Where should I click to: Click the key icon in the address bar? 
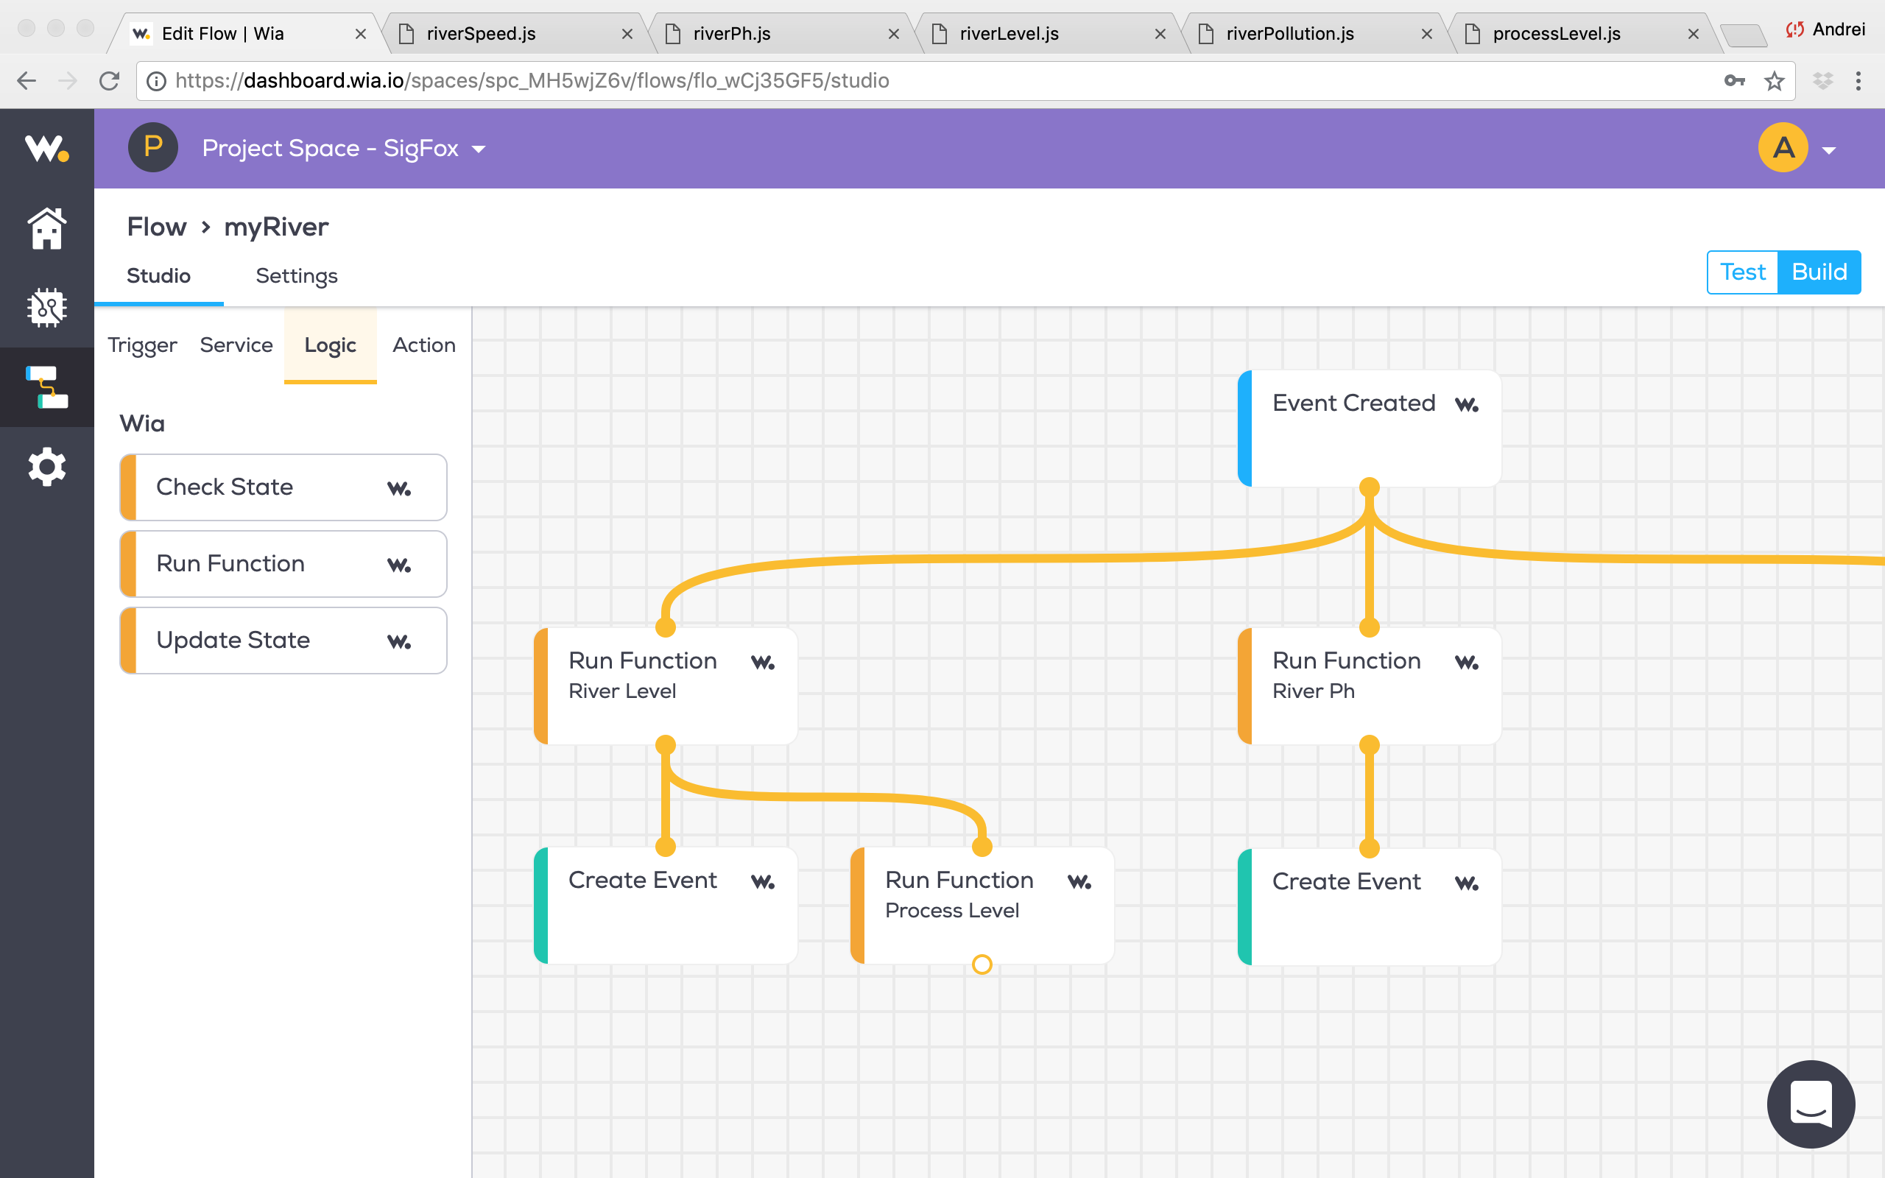pos(1736,80)
